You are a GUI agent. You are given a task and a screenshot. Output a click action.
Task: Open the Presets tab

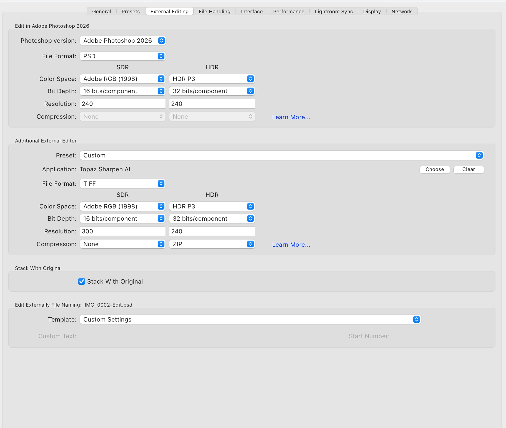point(131,11)
